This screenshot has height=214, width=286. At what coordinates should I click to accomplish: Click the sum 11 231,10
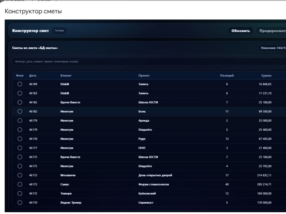[265, 93]
